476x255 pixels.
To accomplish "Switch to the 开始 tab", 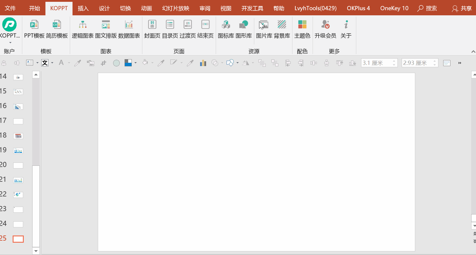I will (x=35, y=8).
